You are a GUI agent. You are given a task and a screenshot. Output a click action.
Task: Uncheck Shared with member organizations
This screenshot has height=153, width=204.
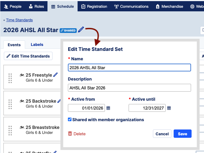70,120
